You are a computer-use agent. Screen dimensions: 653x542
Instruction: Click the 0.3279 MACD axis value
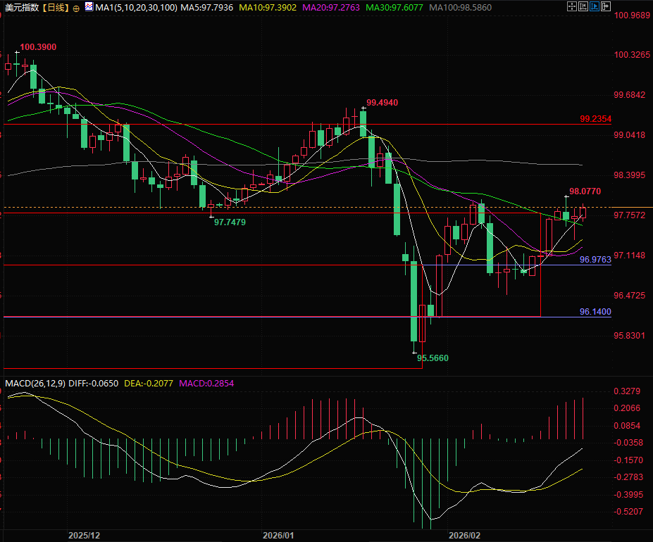(627, 391)
